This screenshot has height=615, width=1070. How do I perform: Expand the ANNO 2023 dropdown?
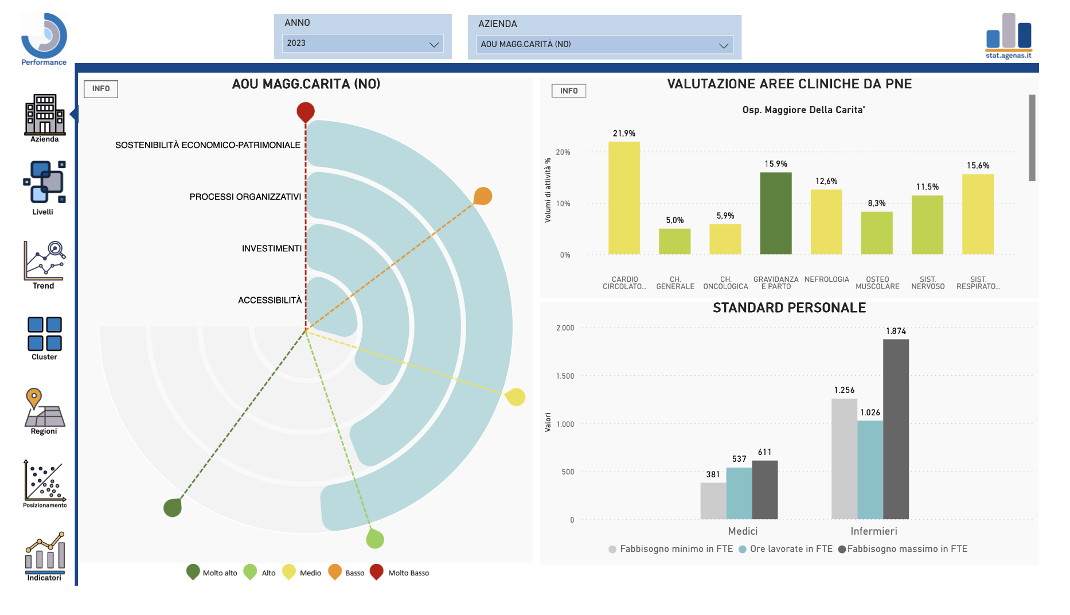click(362, 44)
